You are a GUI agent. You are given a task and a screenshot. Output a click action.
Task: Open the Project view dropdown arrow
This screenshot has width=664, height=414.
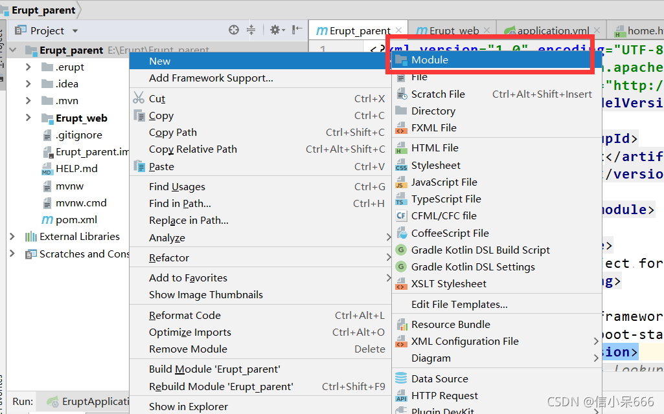pos(75,31)
